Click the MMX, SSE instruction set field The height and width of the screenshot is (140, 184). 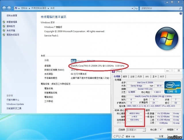pyautogui.click(x=154, y=106)
